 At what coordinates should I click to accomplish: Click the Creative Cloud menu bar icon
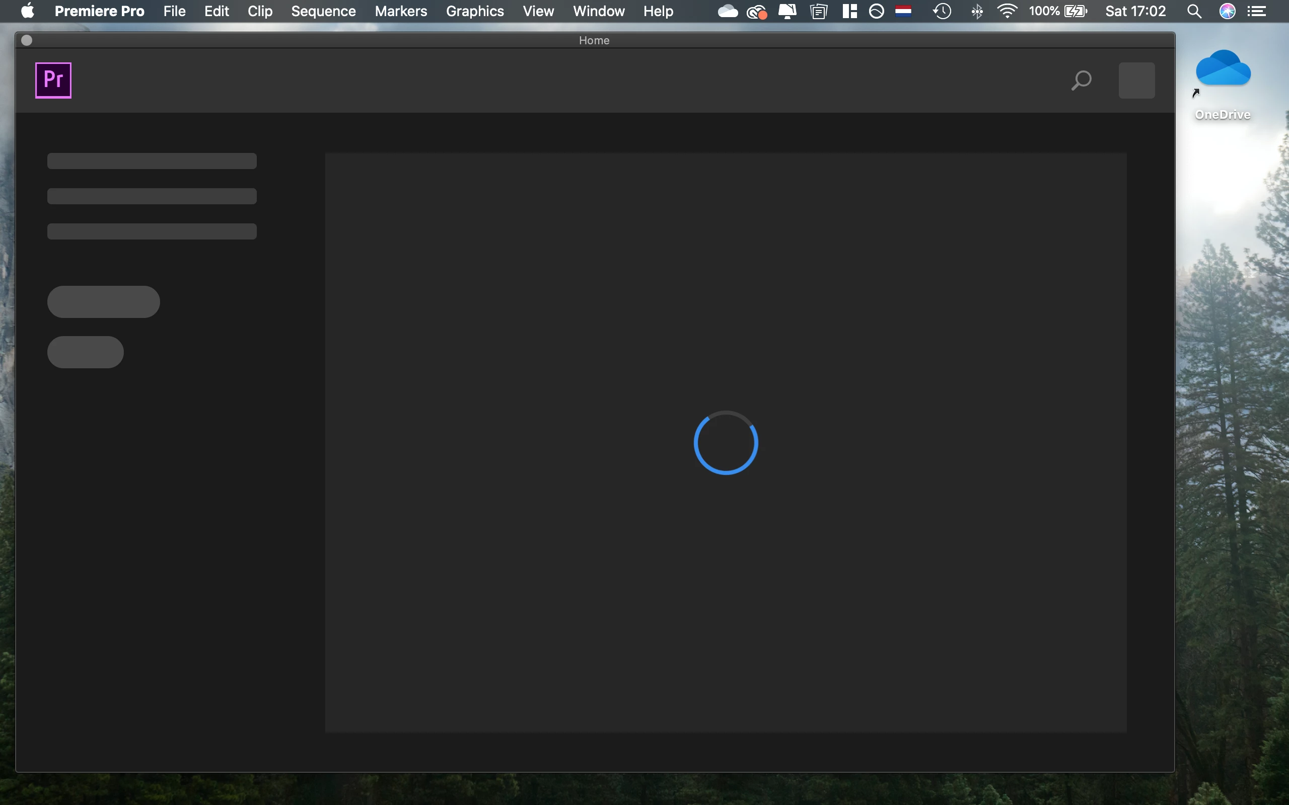click(756, 11)
